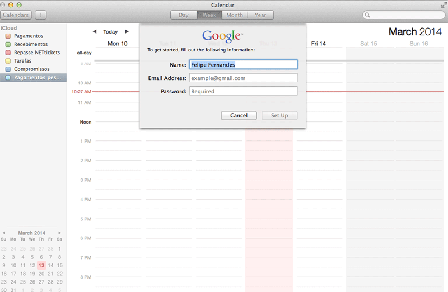This screenshot has height=292, width=448.
Task: Select March 20 in the mini calendar
Action: (41, 274)
